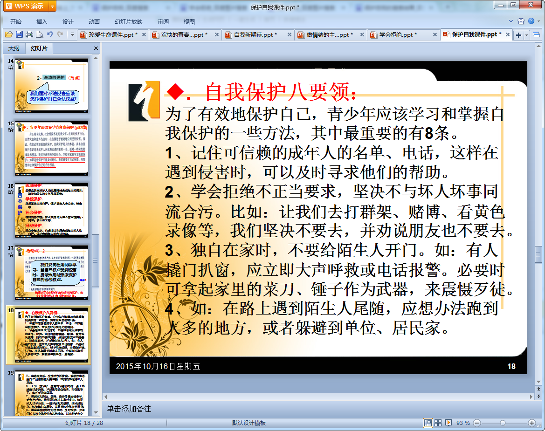Close the 珍爱生命课件.ppt tab
Screen dimensions: 545x431
pos(144,35)
